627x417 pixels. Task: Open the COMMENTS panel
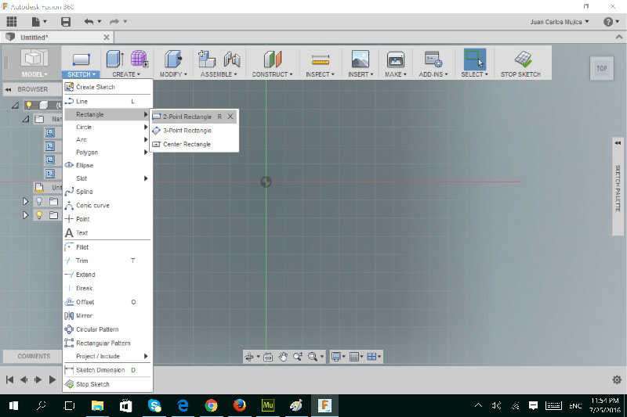(34, 356)
